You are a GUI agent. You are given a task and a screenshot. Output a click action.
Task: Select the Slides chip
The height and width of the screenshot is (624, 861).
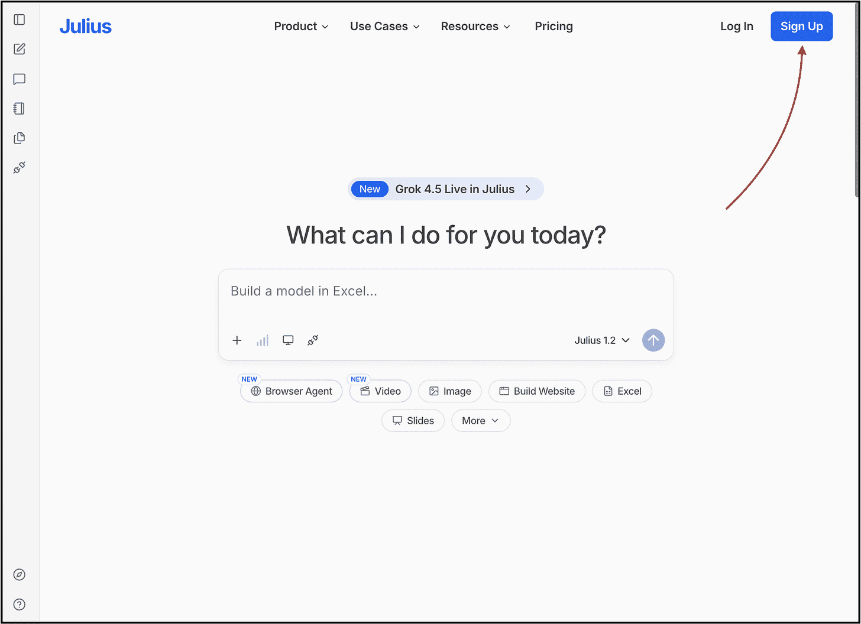[413, 421]
